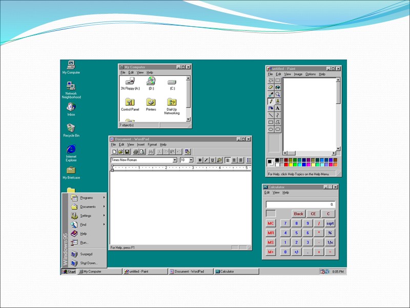
Task: Click Paint vertical scrollbar up arrow
Action: click(338, 80)
